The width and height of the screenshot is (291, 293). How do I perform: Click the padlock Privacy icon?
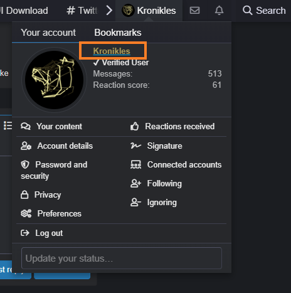(24, 194)
